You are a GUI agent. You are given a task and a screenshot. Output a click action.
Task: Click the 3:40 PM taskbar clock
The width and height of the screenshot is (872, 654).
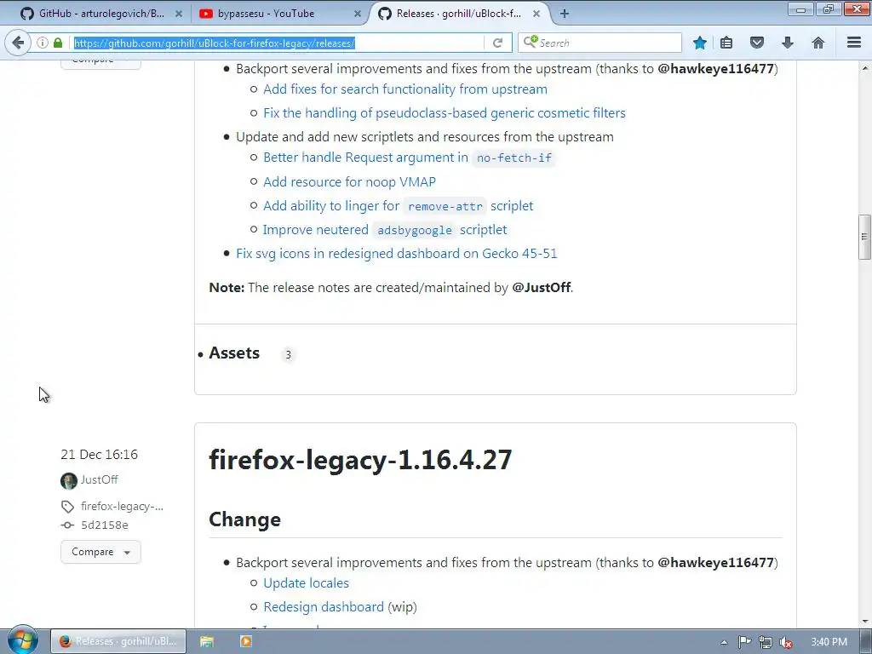[829, 642]
